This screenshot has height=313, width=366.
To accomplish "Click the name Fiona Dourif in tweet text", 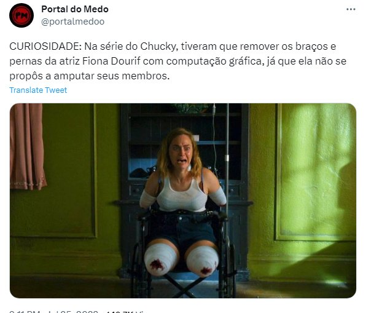I will click(111, 61).
